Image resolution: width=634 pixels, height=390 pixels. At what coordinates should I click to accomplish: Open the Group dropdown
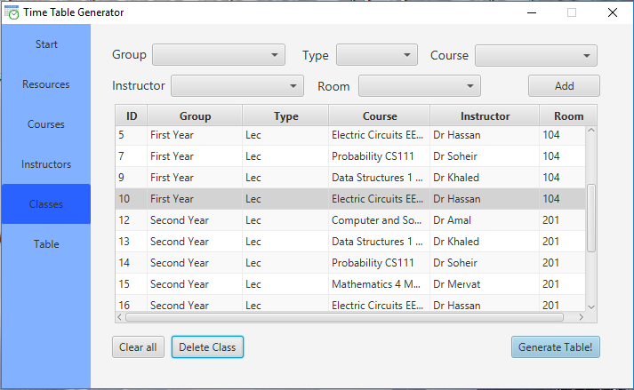(219, 55)
